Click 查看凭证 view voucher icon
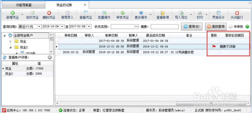 tap(86, 13)
